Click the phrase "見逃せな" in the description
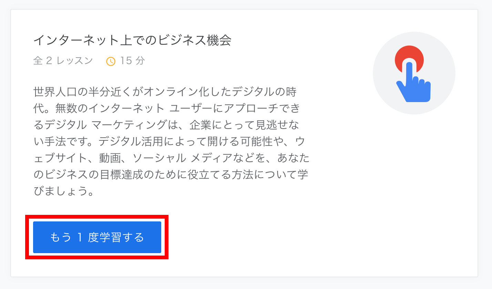Viewport: 492px width, 289px height. coord(280,125)
